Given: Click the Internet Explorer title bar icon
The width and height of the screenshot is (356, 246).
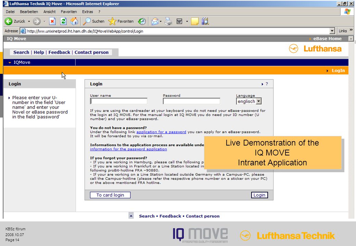Looking at the screenshot, I should click(6, 4).
